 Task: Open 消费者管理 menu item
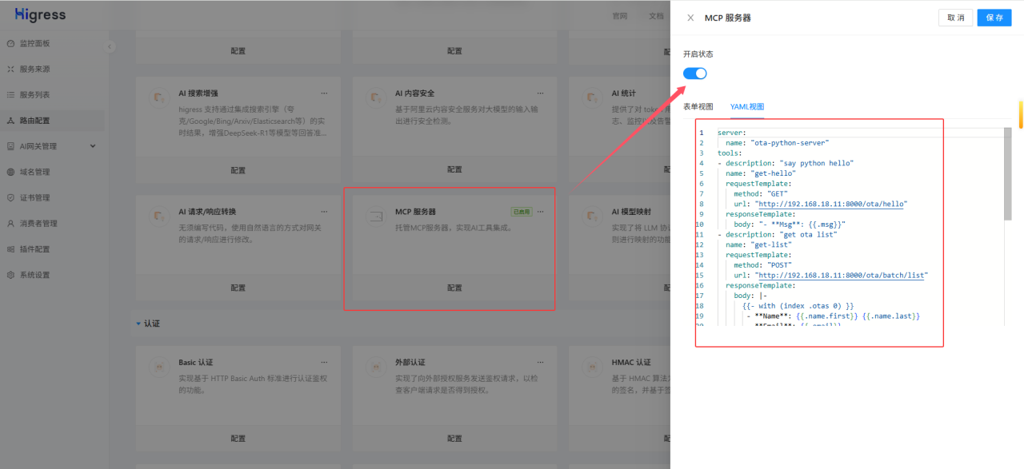point(38,224)
